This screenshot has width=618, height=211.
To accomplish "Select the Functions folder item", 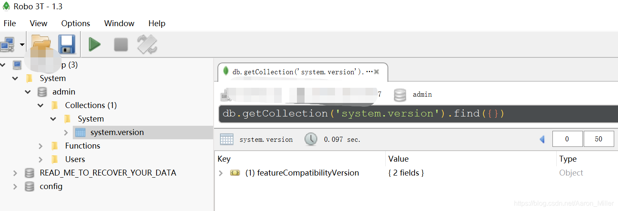I will click(x=82, y=146).
